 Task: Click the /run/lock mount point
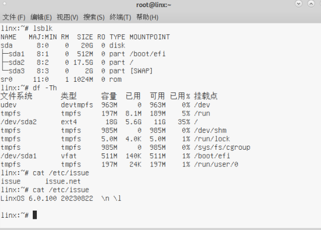pyautogui.click(x=212, y=139)
